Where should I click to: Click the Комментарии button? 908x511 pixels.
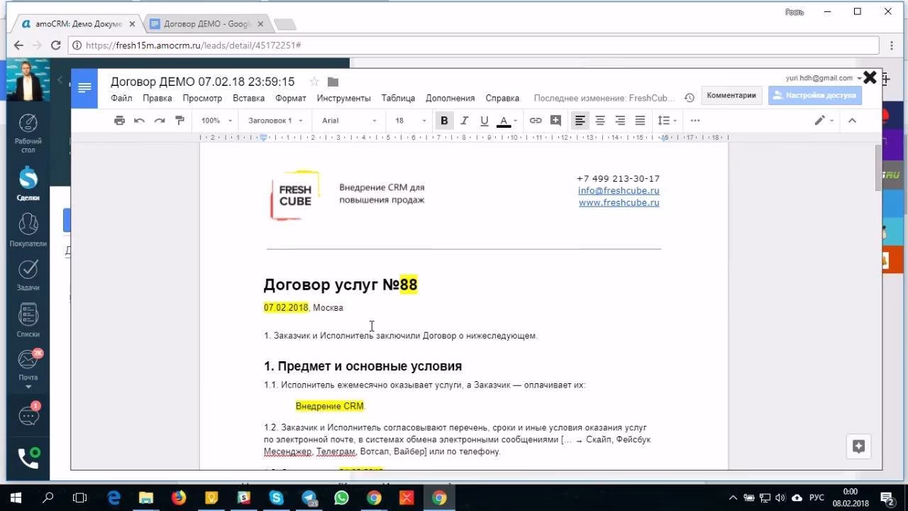click(x=731, y=95)
